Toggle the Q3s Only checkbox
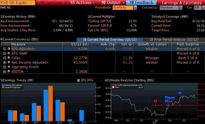205x124 pixels. [x=78, y=80]
